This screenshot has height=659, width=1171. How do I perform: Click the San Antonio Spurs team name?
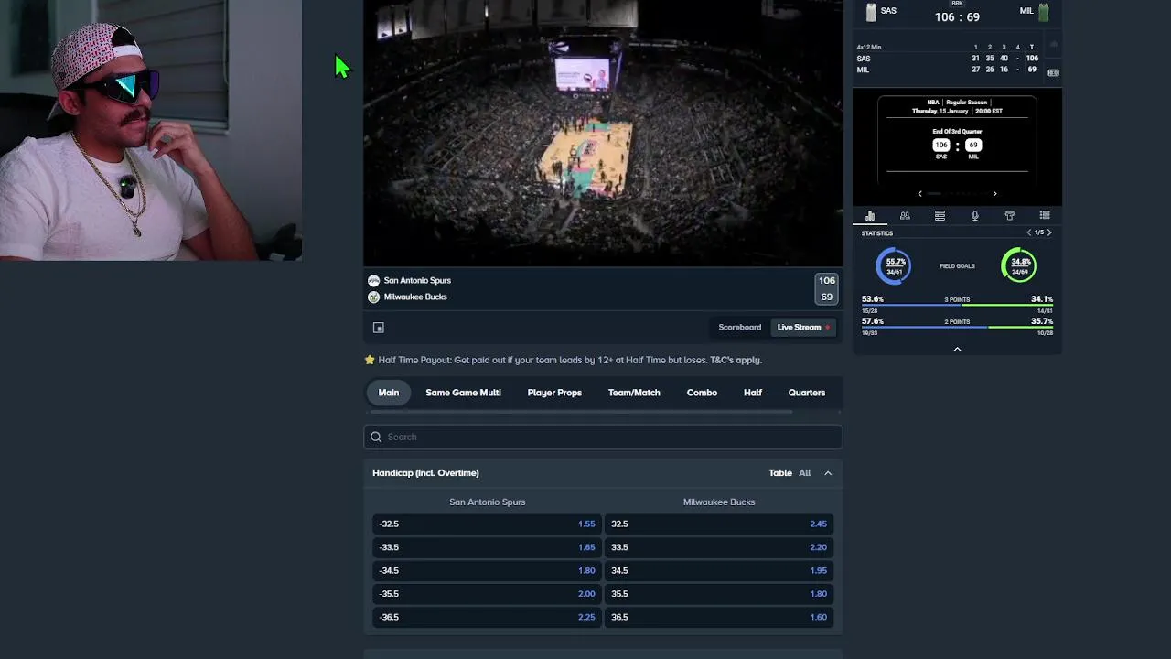[417, 281]
